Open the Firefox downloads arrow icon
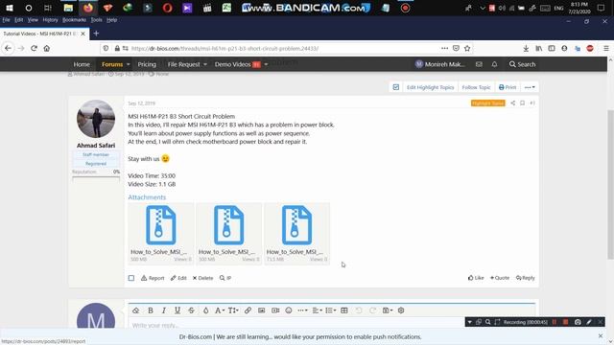This screenshot has width=614, height=345. [526, 48]
